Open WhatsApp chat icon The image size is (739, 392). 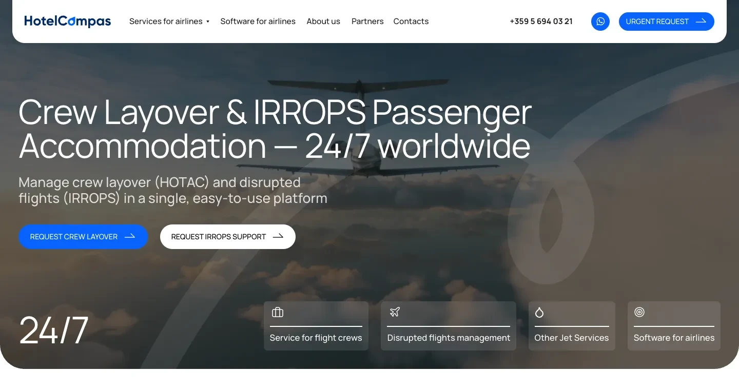click(x=600, y=22)
